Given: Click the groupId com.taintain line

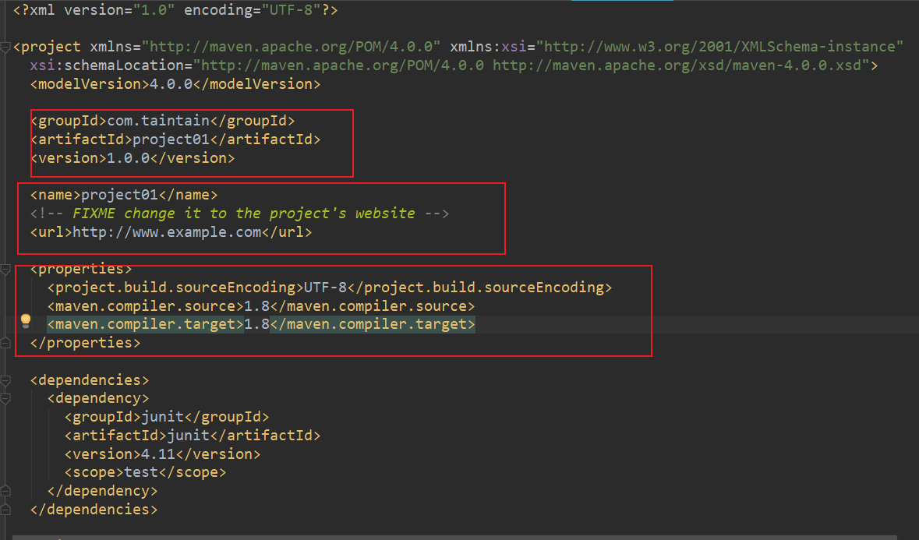Looking at the screenshot, I should tap(162, 121).
